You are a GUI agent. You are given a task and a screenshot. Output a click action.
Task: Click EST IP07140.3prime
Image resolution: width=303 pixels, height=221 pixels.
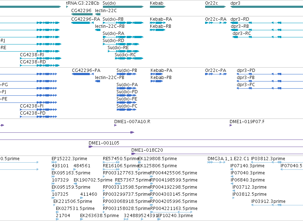coord(247,166)
